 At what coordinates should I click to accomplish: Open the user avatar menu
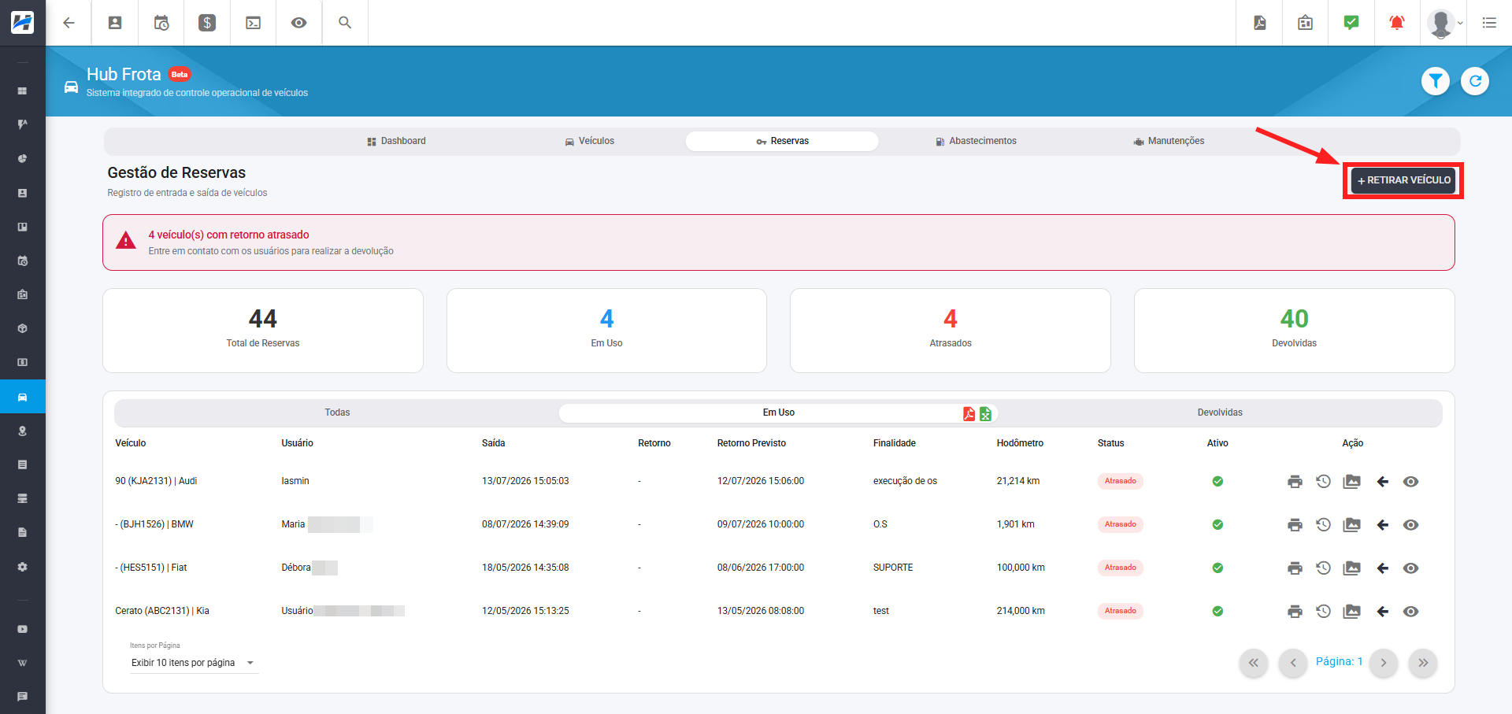coord(1445,23)
